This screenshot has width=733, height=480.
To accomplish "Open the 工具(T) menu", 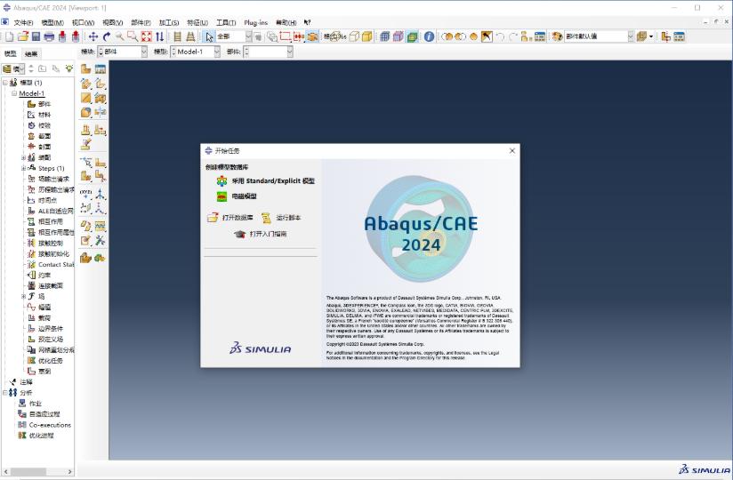I will click(226, 22).
